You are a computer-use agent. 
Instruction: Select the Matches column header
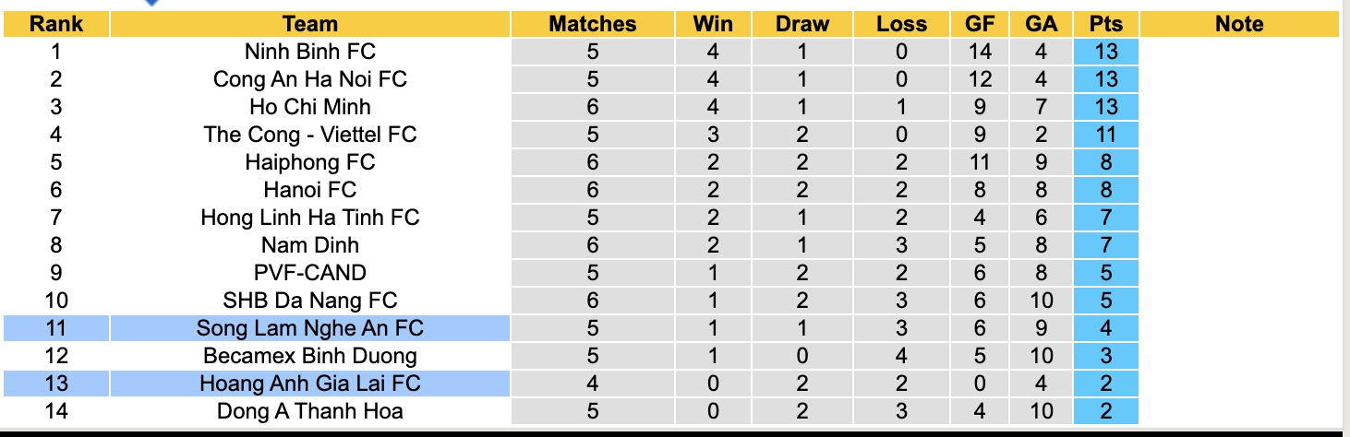[593, 24]
